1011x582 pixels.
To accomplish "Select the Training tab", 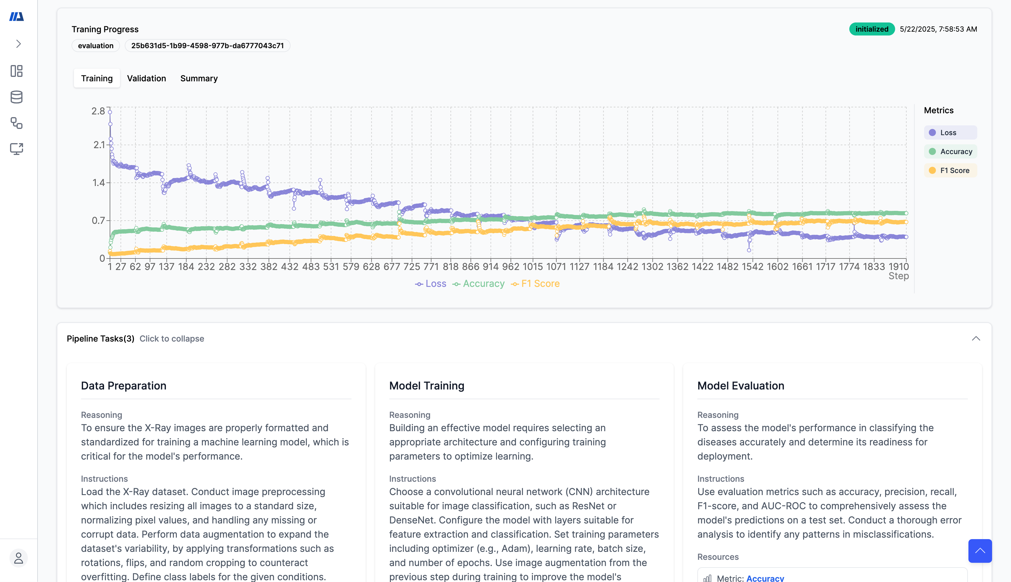I will click(x=97, y=78).
